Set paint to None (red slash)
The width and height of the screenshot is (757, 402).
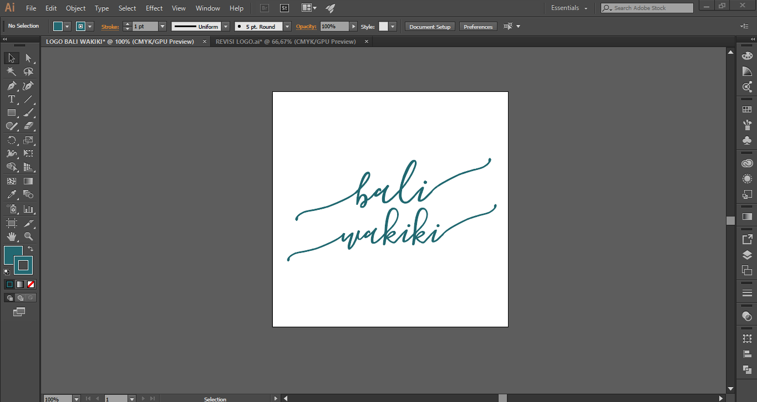(x=31, y=284)
